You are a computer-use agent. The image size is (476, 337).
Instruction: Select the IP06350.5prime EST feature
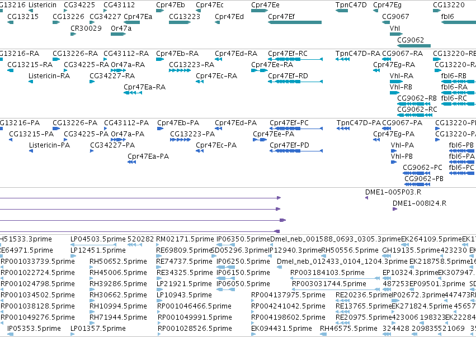[225, 245]
